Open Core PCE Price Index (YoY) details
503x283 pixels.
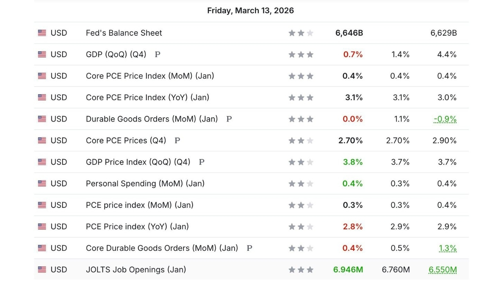147,97
